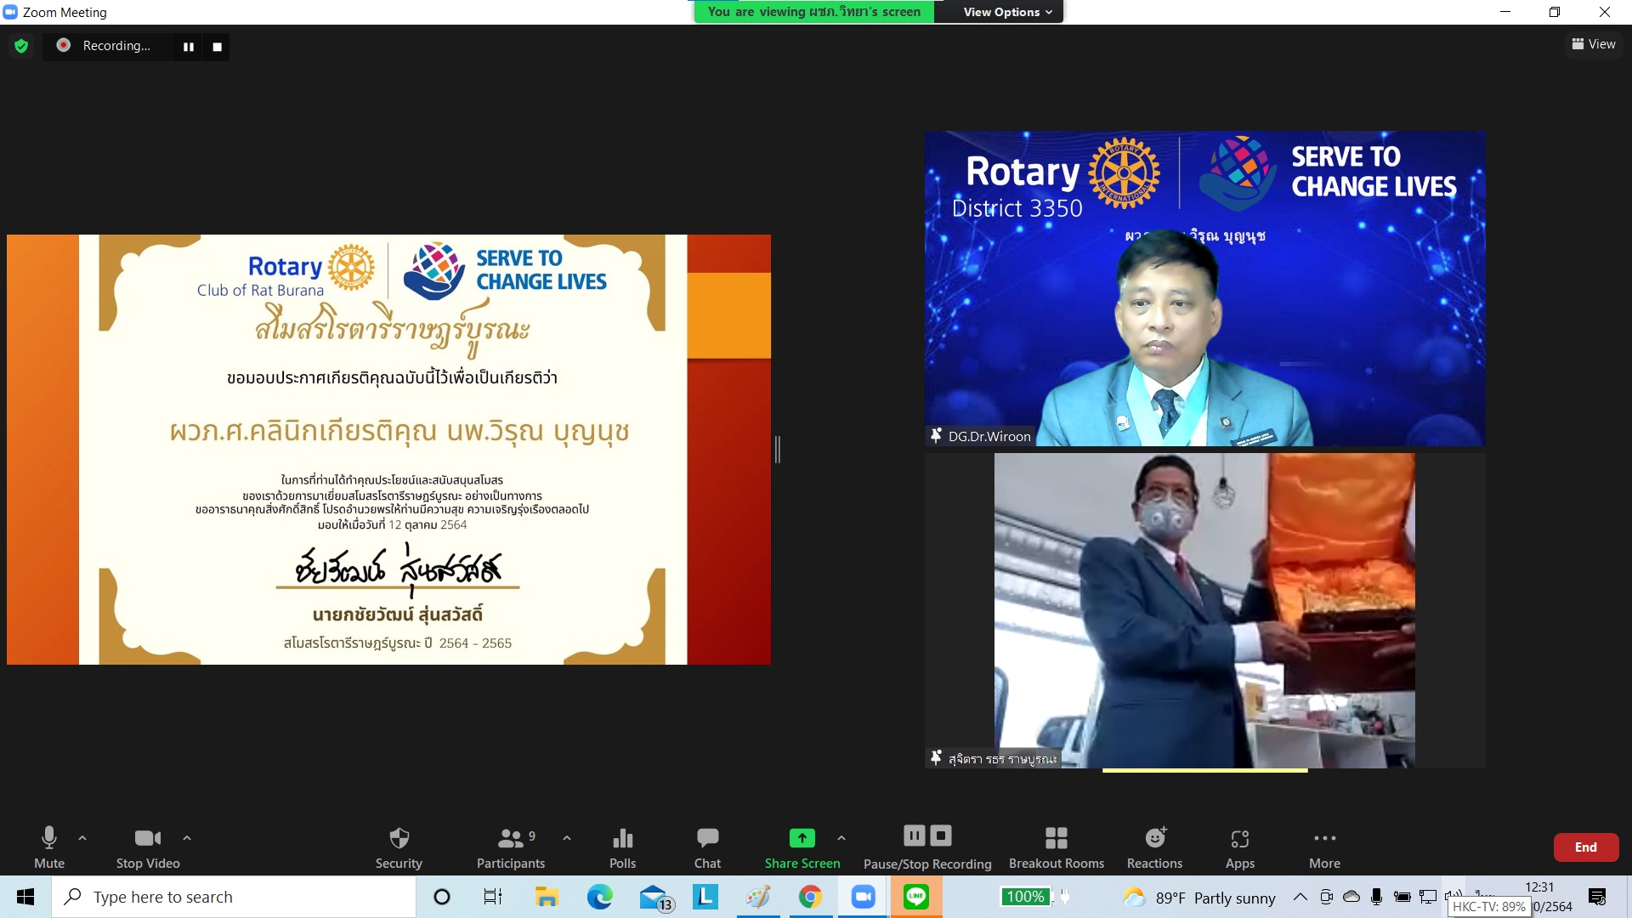Click the Zoom Meeting title bar icon

10,12
